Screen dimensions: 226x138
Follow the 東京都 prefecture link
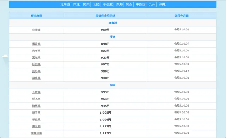pyautogui.click(x=36, y=126)
